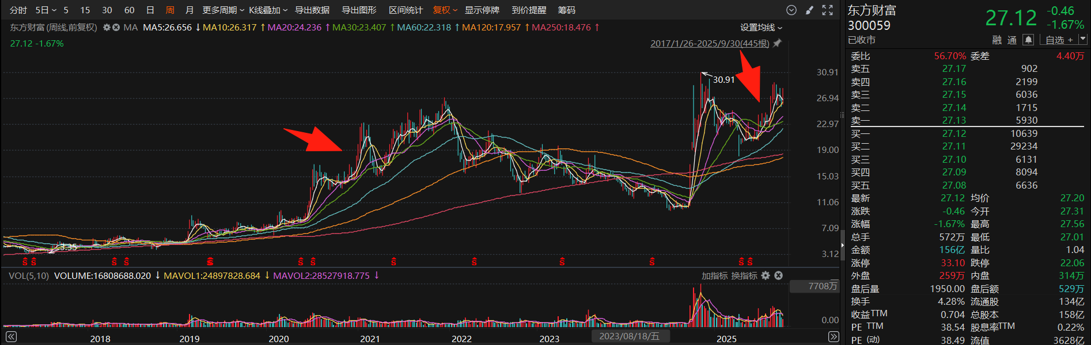This screenshot has width=1091, height=345.
Task: Click the S event marker under 2022
Action: coord(474,262)
